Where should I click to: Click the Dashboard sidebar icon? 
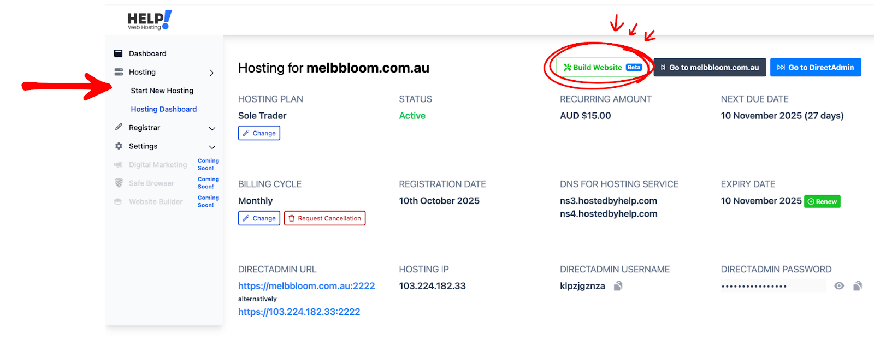point(118,53)
